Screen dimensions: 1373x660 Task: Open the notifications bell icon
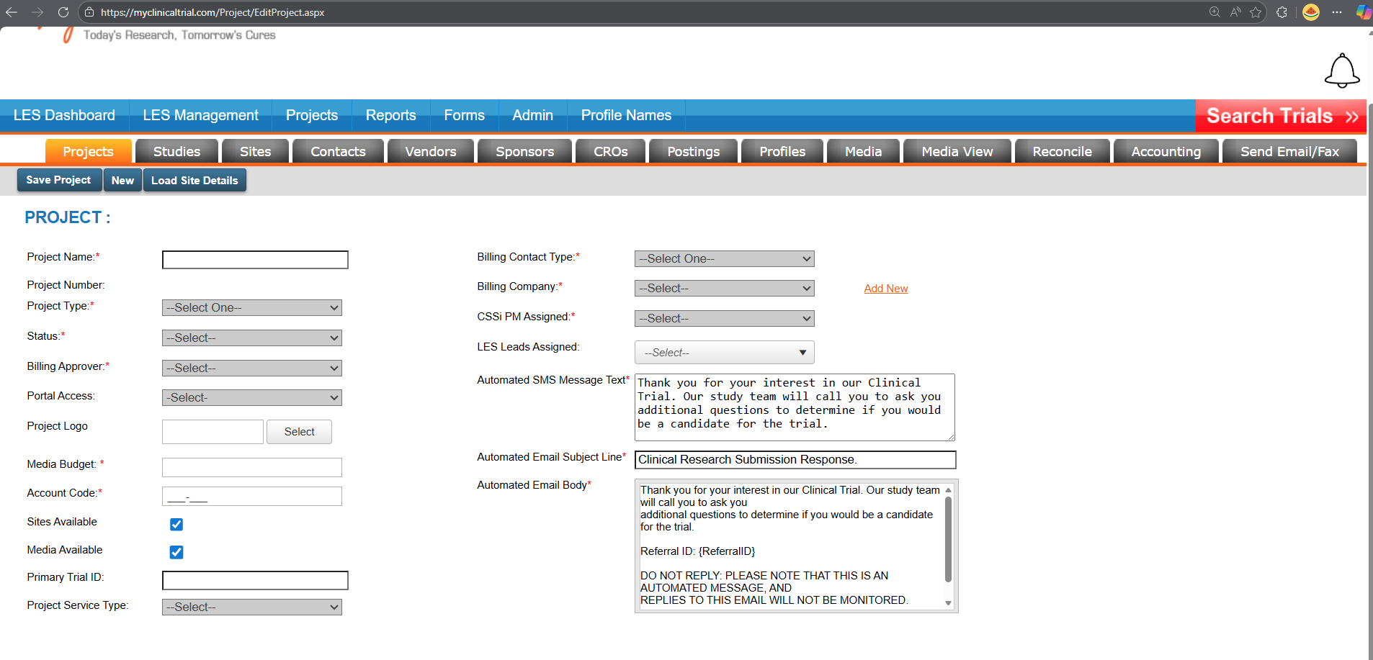[x=1342, y=71]
